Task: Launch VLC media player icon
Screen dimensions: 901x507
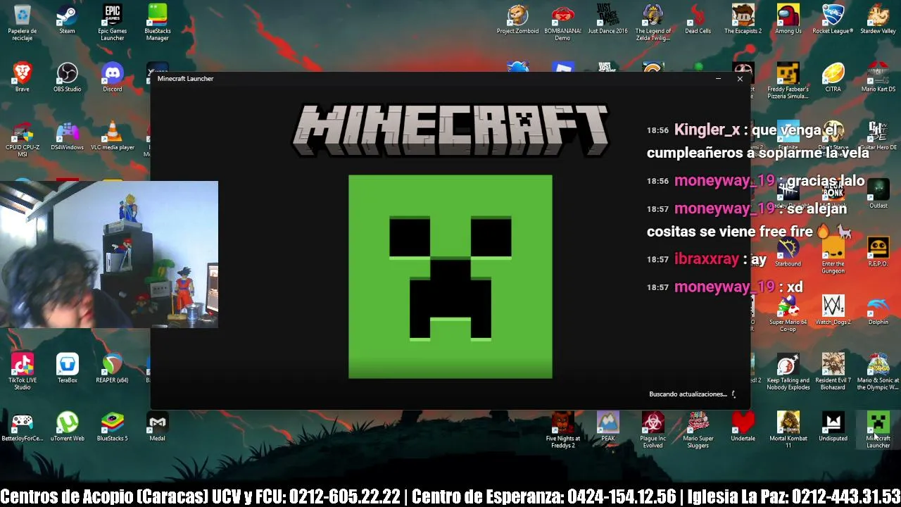Action: (113, 136)
